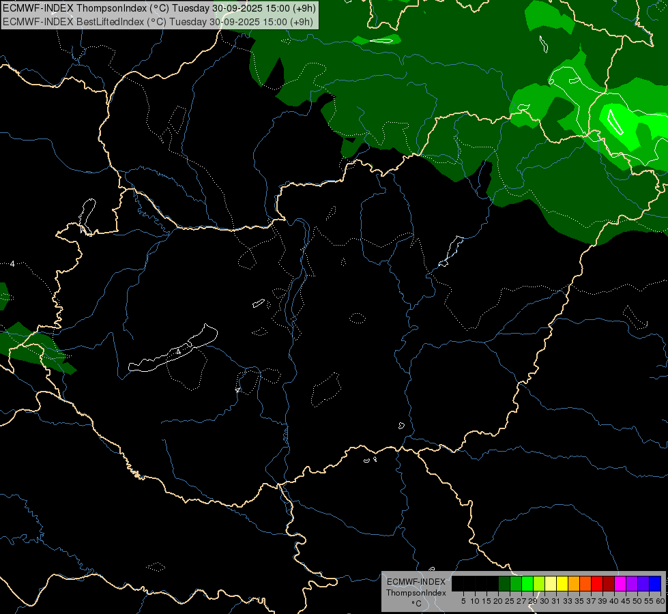Screen dimensions: 668x614
Task: Click the pale yellow 30–31 legend swatch
Action: [x=551, y=583]
